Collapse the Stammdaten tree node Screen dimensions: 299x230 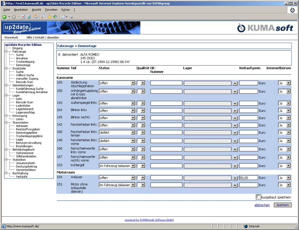[x=6, y=122]
